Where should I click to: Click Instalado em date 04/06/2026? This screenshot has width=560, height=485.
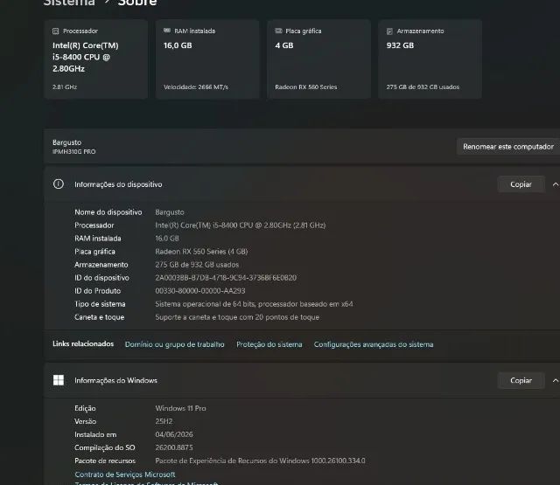[174, 434]
